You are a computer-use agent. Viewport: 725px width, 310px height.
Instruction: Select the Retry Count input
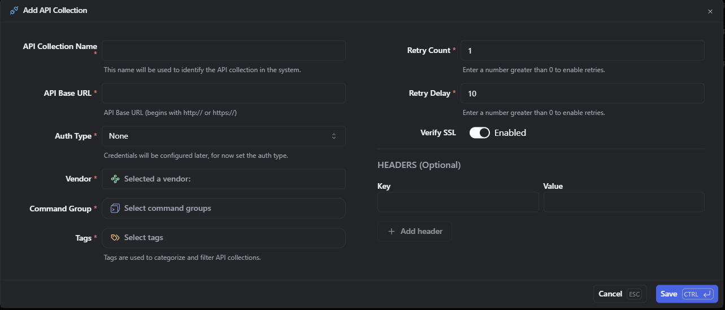click(x=582, y=50)
